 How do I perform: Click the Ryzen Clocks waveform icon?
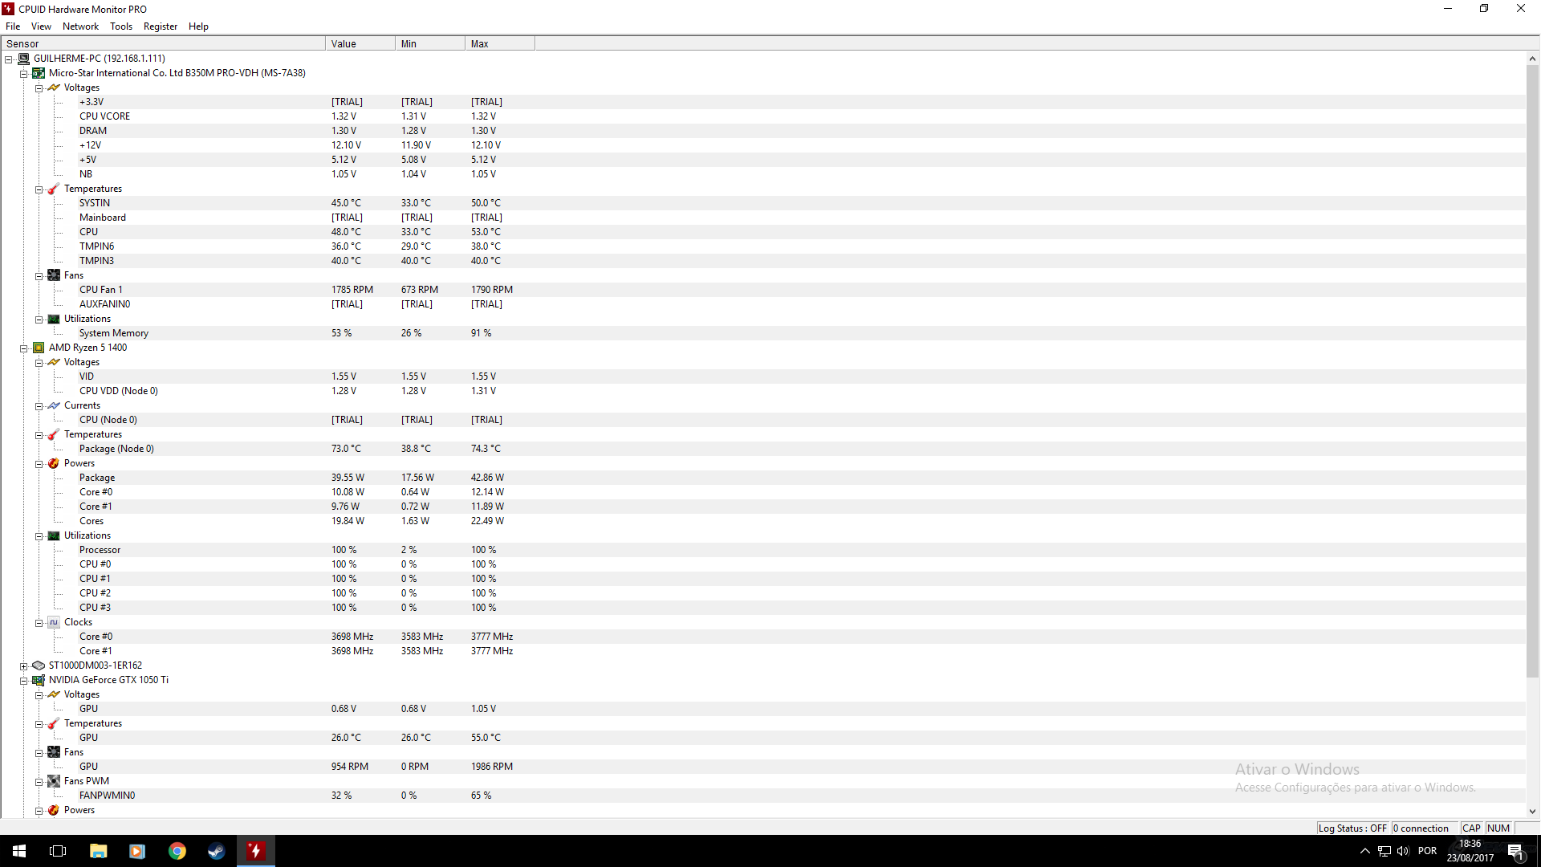point(54,622)
